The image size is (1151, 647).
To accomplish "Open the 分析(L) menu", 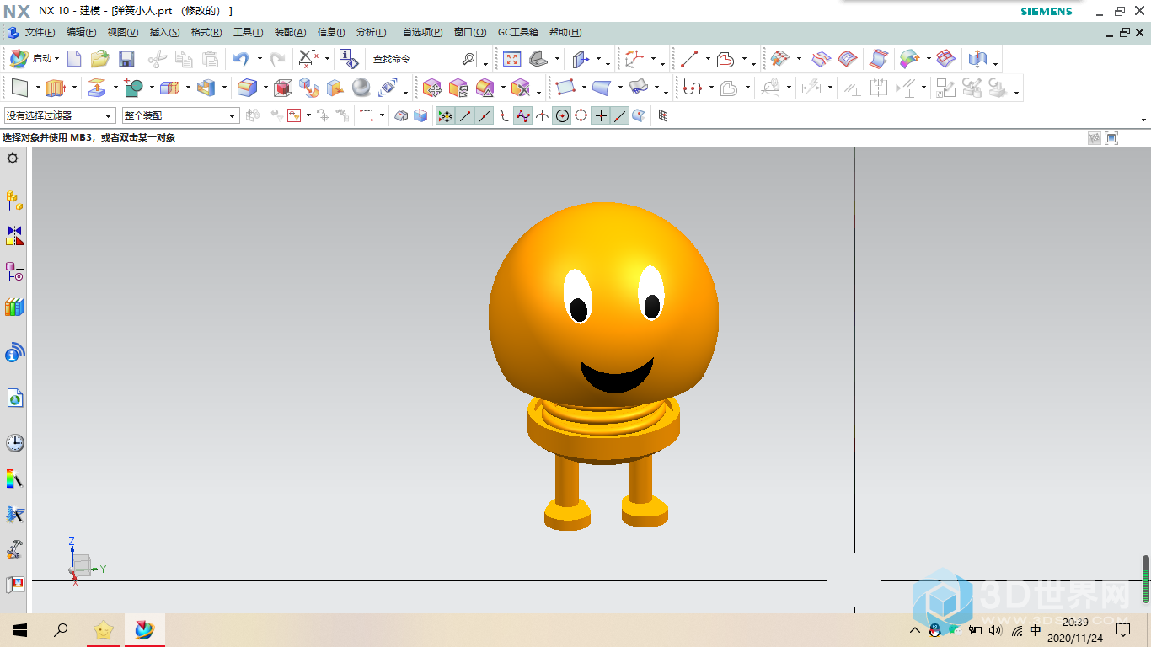I will point(371,32).
